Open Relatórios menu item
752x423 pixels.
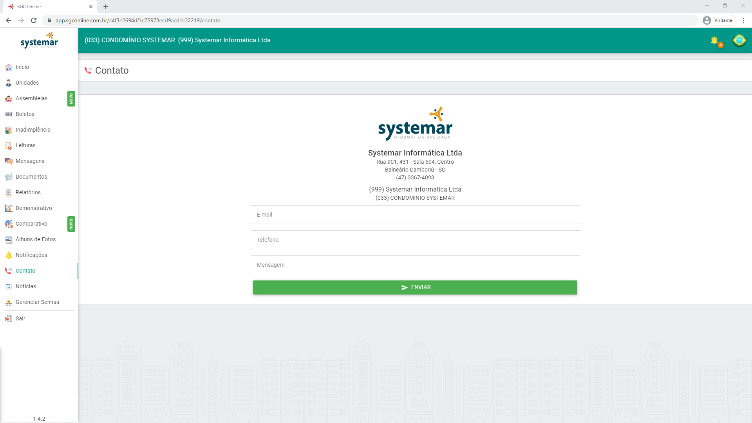(28, 192)
